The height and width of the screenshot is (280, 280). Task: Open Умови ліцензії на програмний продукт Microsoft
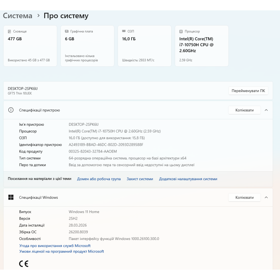click(62, 251)
